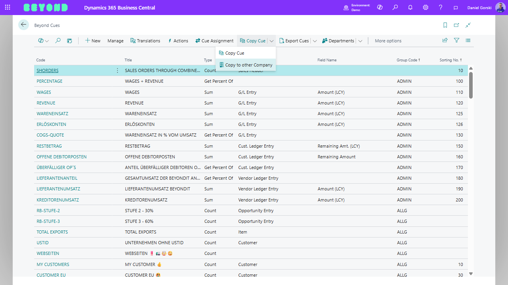Search within the cues list
Viewport: 508px width, 285px height.
pyautogui.click(x=58, y=40)
